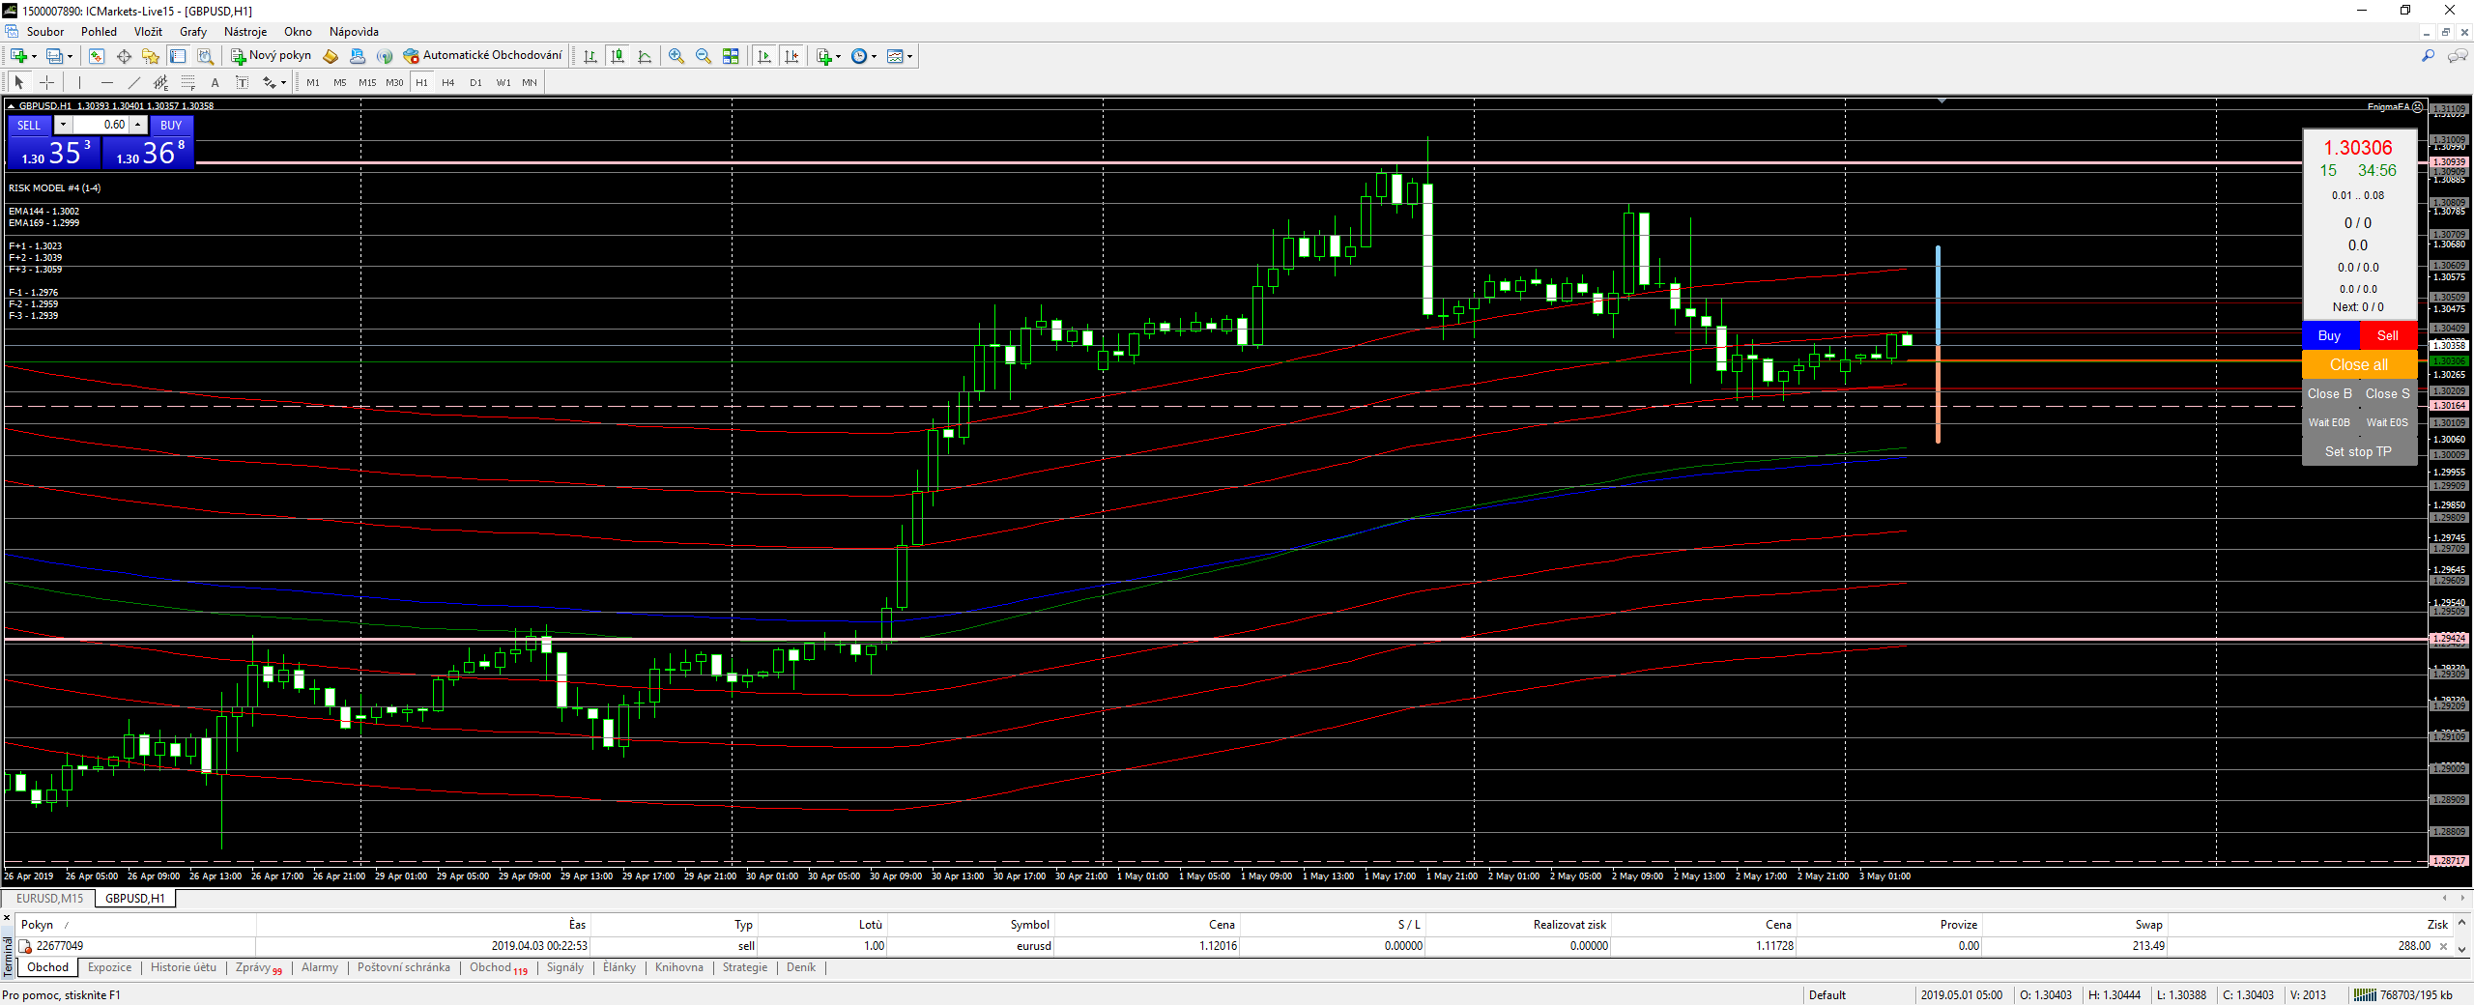The image size is (2474, 1005).
Task: Toggle Automatické Obchodování auto trading
Action: [x=482, y=56]
